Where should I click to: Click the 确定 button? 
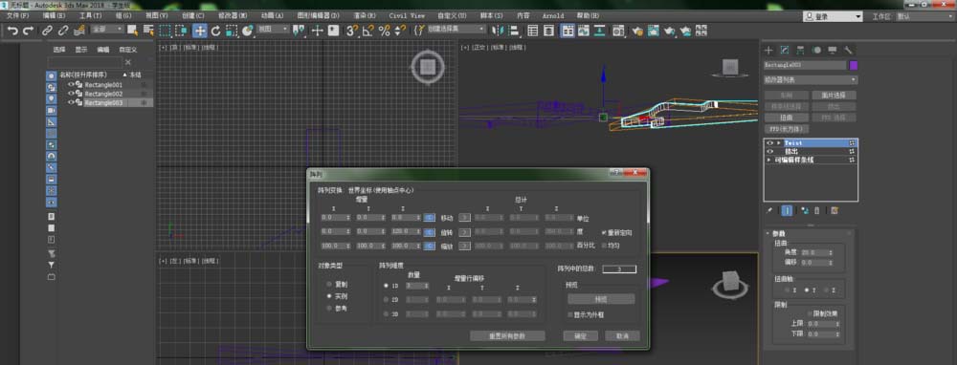click(x=581, y=335)
